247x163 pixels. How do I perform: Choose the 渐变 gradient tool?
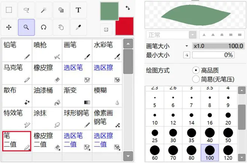(77, 96)
